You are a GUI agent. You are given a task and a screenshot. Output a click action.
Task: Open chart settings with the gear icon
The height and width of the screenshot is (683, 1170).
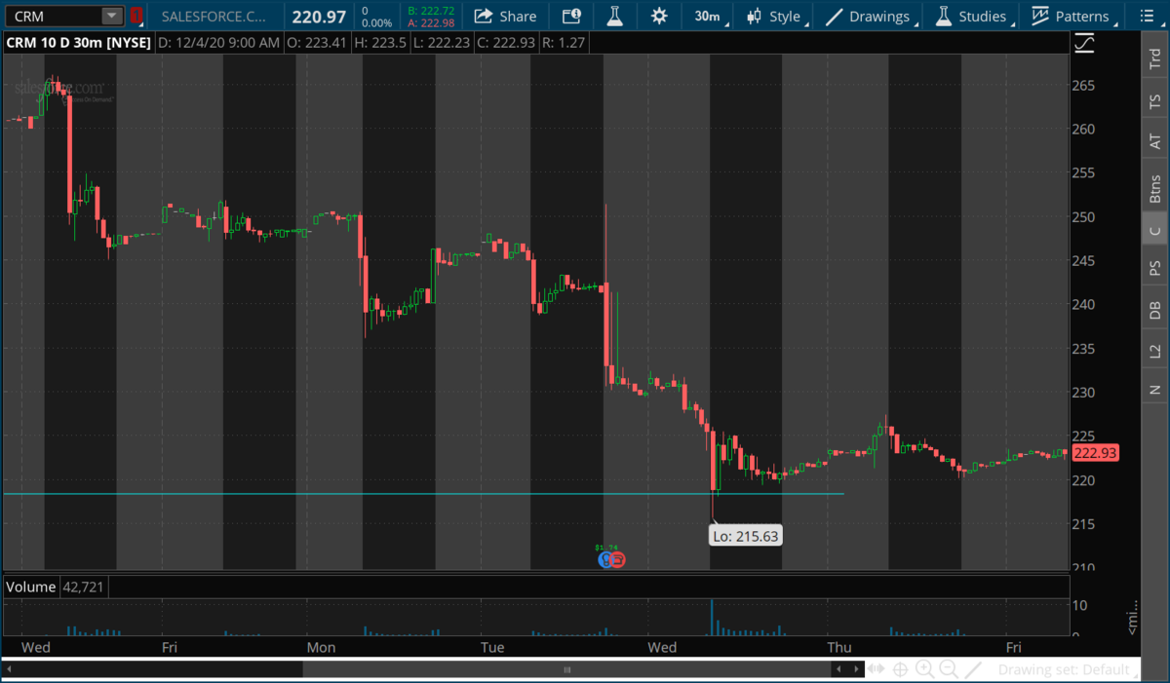(x=659, y=16)
